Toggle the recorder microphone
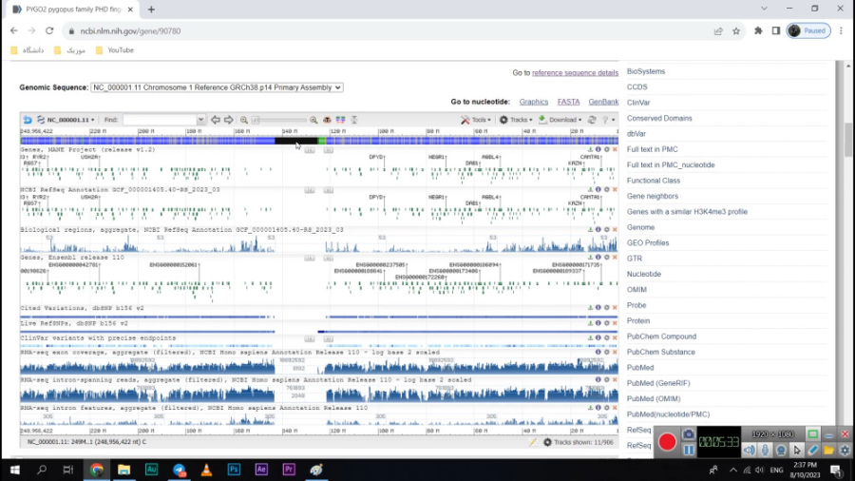This screenshot has width=855, height=481. [x=765, y=450]
